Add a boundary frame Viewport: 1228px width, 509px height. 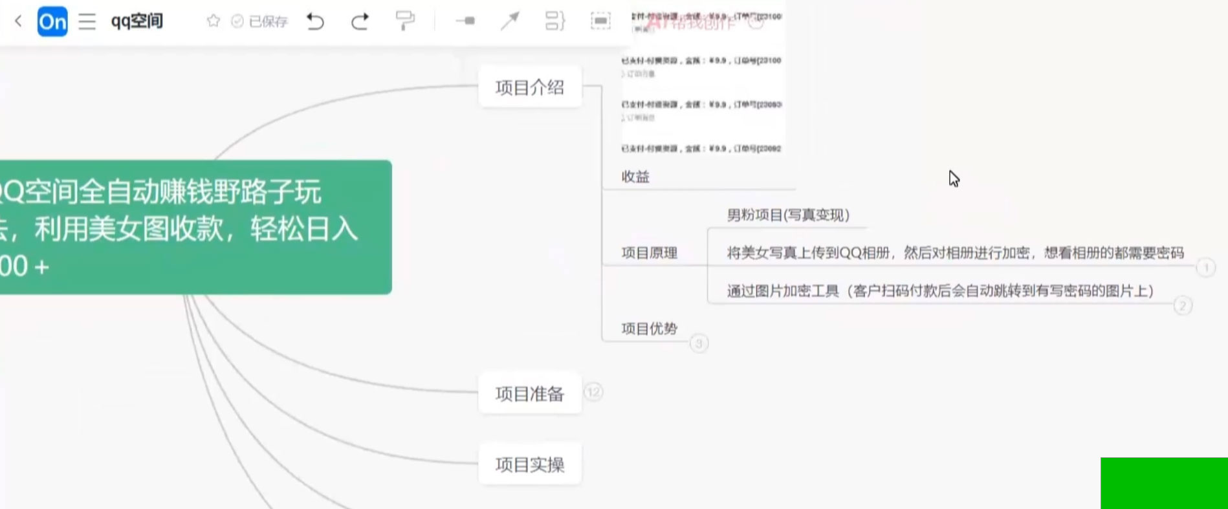tap(600, 21)
